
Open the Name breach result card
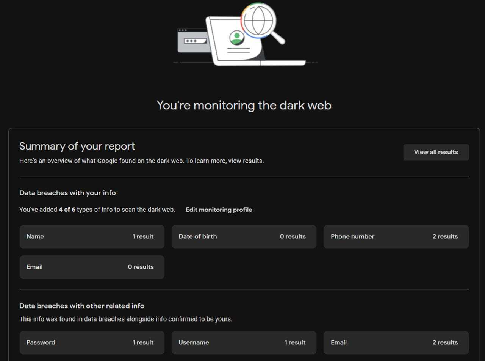point(92,236)
